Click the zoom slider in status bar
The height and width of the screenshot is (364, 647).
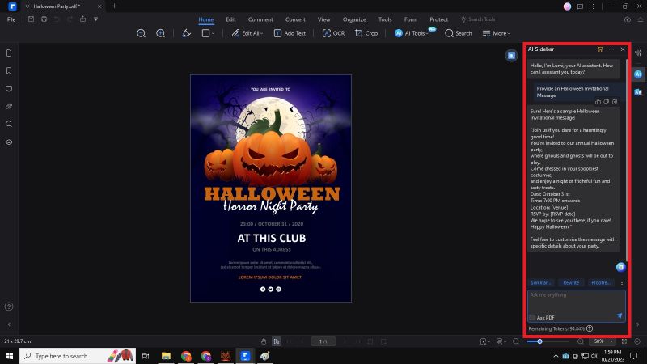point(540,342)
